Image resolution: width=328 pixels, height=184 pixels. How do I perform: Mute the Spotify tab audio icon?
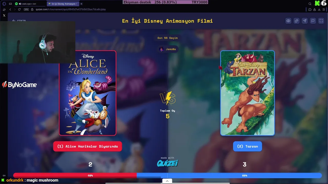click(x=20, y=4)
